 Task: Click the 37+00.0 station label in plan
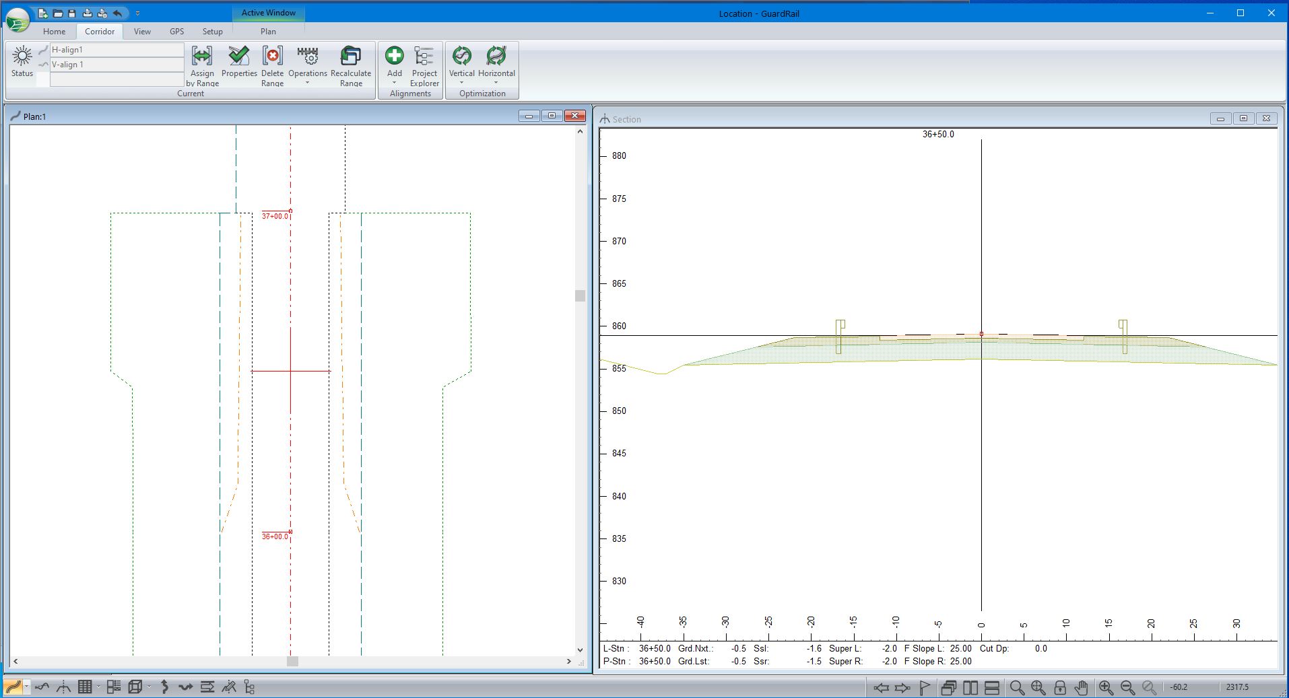click(x=275, y=216)
